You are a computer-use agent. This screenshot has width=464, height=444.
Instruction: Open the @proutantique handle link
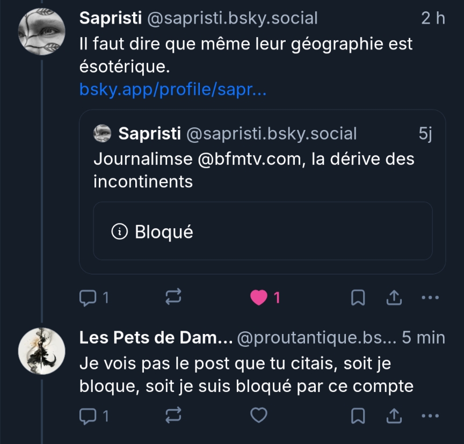(x=317, y=338)
